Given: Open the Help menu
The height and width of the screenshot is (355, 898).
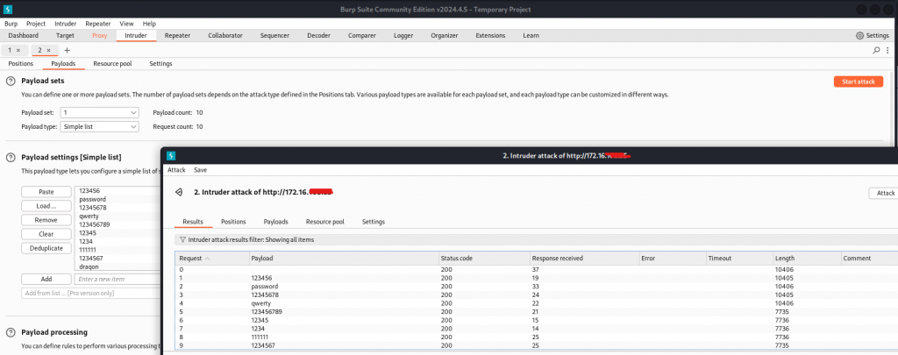Looking at the screenshot, I should 149,24.
